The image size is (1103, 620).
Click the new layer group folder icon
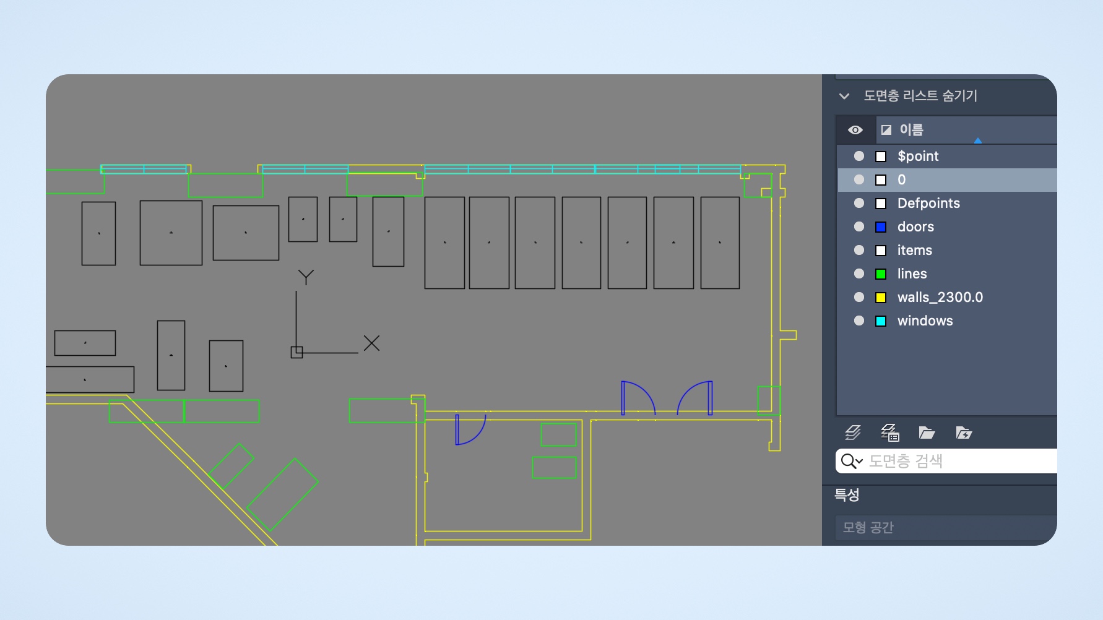[x=927, y=433]
